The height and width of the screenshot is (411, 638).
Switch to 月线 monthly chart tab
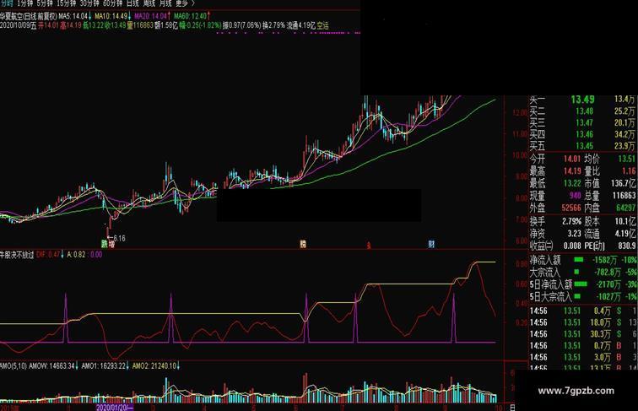point(165,3)
